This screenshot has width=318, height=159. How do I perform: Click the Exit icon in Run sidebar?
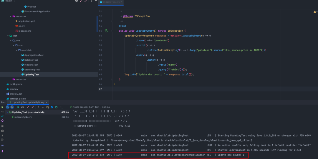click(2, 140)
